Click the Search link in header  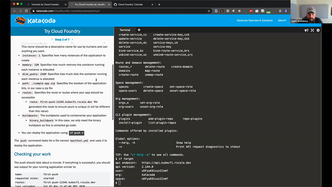pos(282,21)
